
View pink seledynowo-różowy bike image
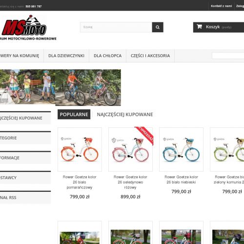point(130,149)
